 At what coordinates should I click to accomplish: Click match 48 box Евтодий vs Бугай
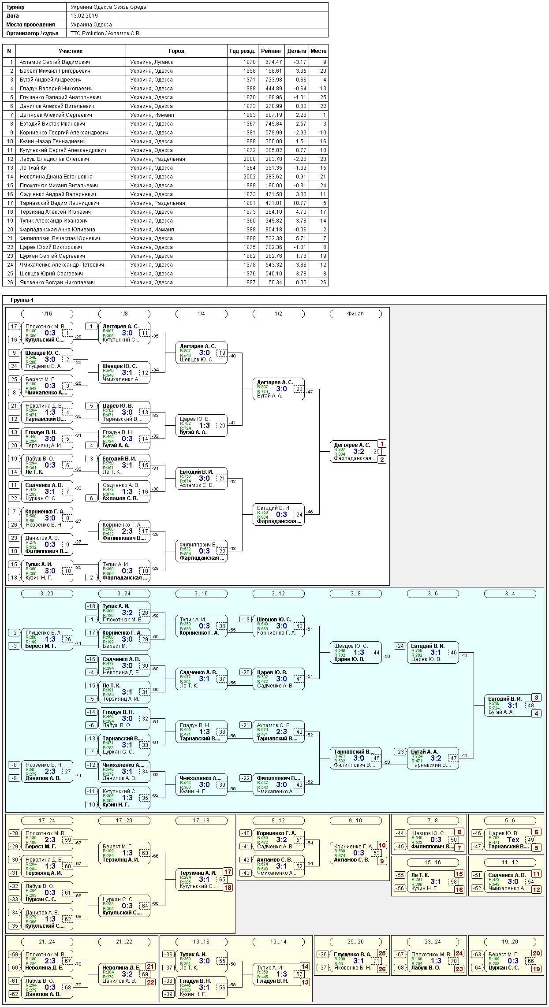pyautogui.click(x=510, y=706)
